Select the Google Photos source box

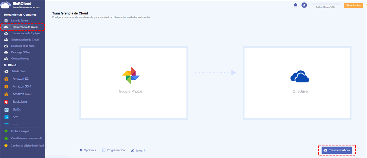(134, 83)
